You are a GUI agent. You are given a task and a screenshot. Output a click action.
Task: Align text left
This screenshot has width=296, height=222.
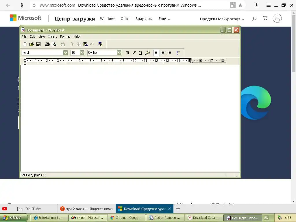click(x=156, y=53)
